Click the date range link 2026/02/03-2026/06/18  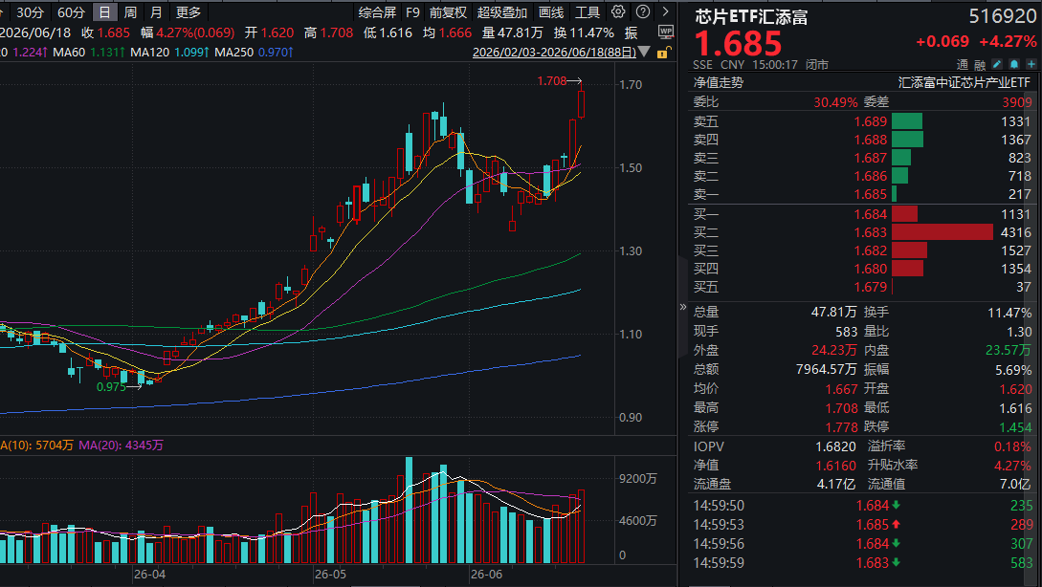click(x=554, y=52)
